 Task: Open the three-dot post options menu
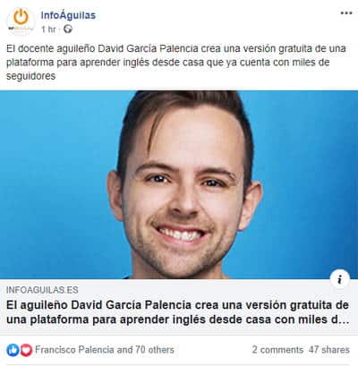[x=346, y=13]
